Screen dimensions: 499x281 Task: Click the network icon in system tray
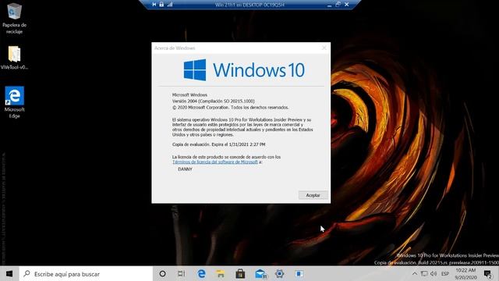tap(424, 274)
